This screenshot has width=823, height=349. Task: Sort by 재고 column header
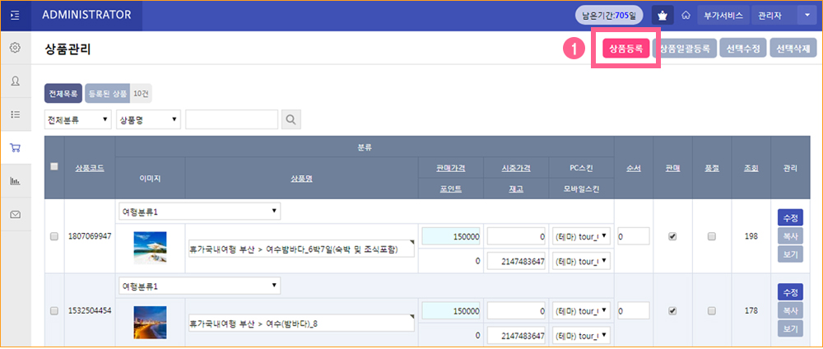[516, 189]
